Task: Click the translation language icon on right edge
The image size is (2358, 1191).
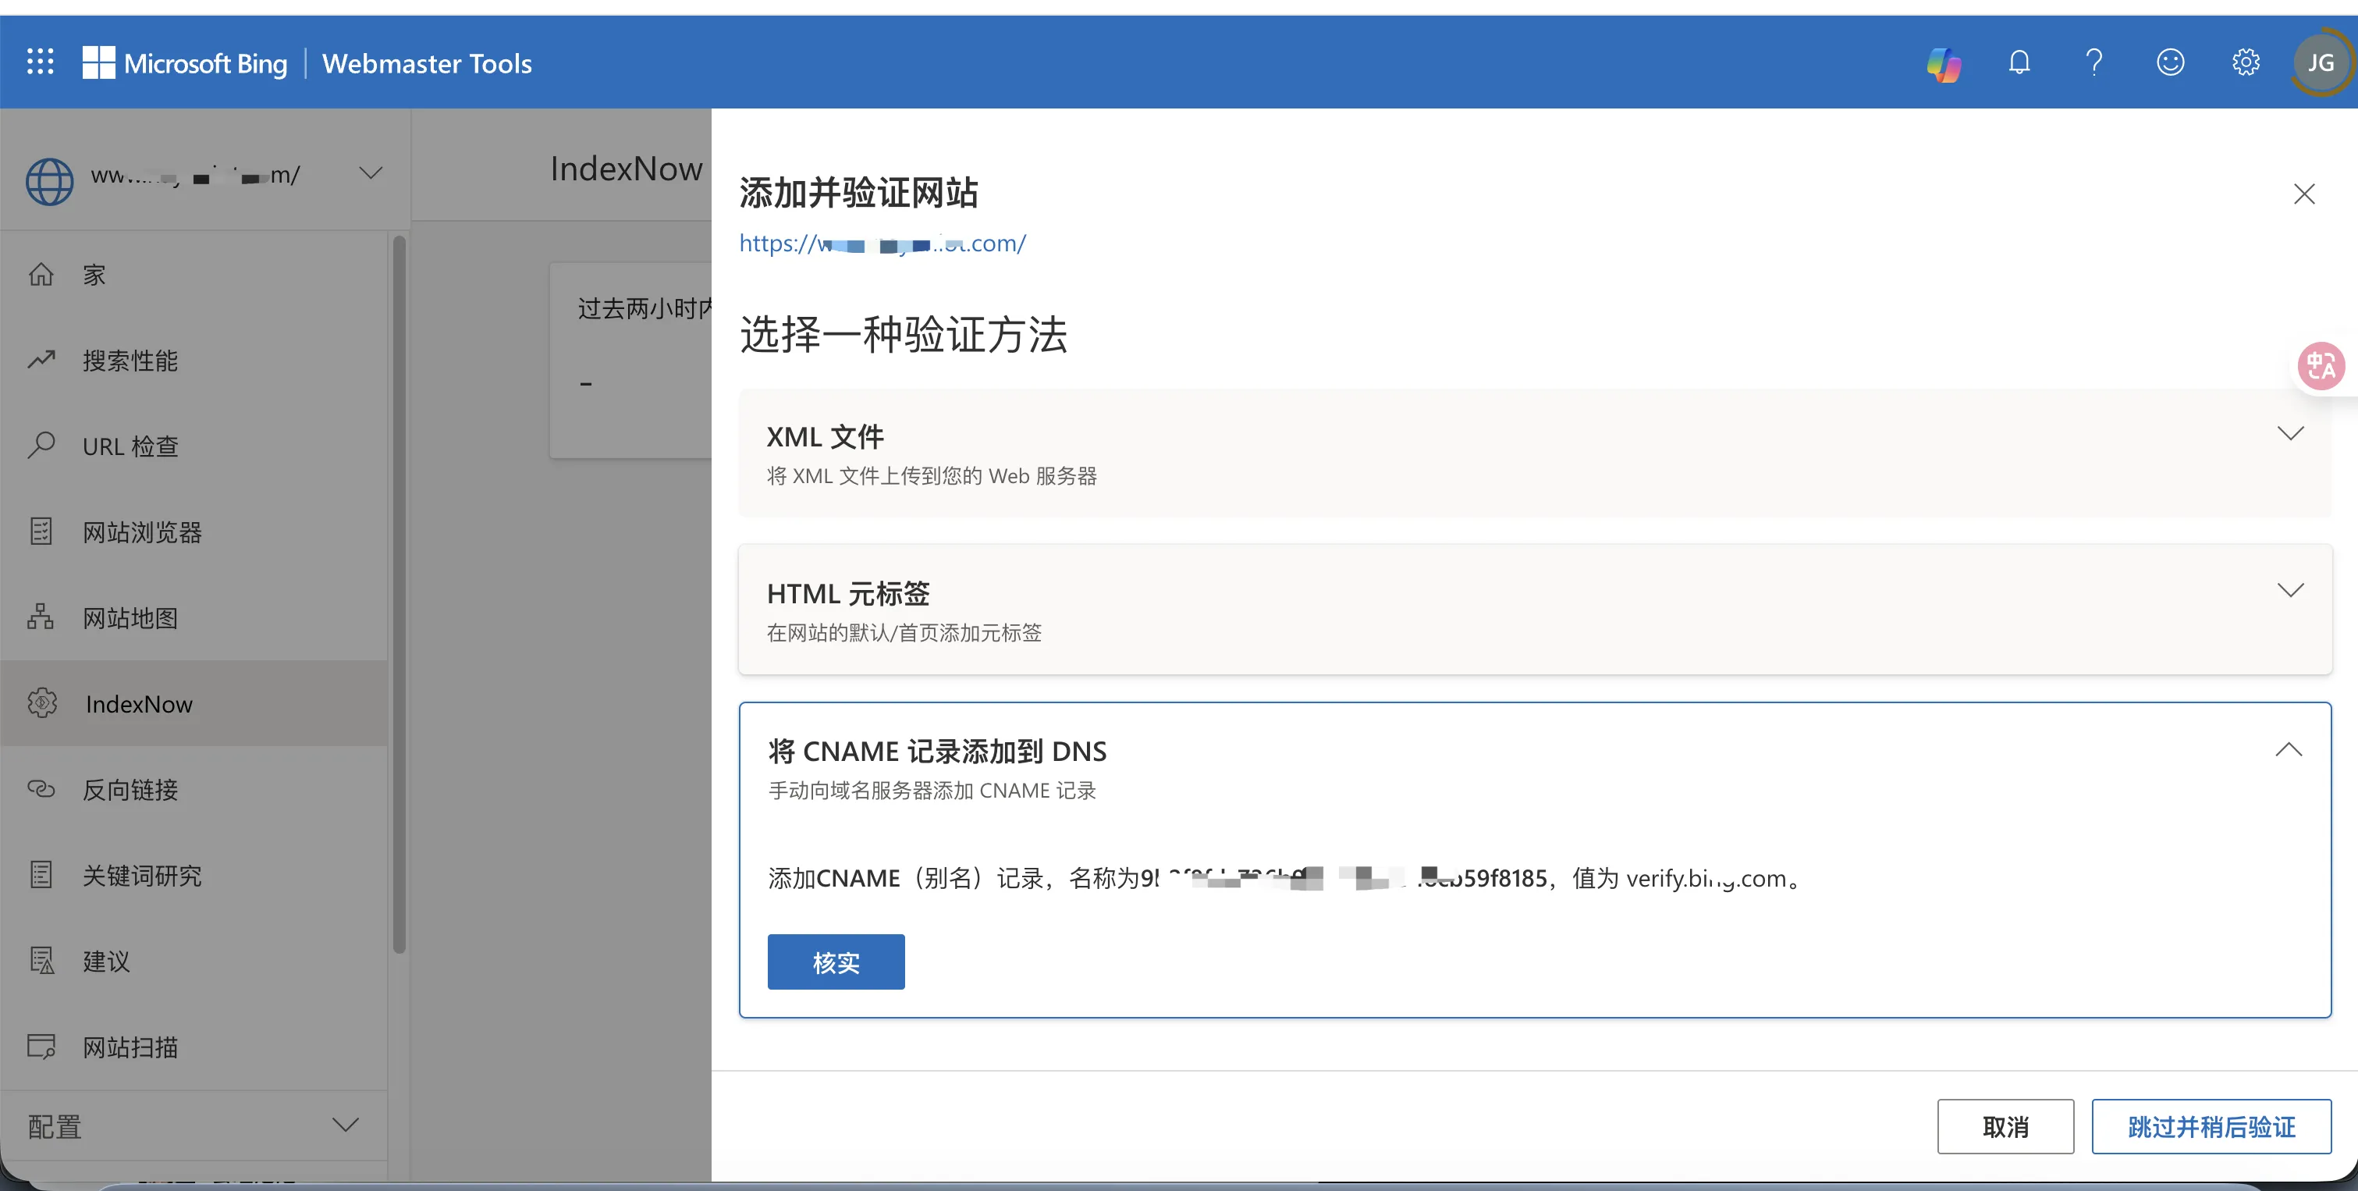Action: pos(2321,365)
